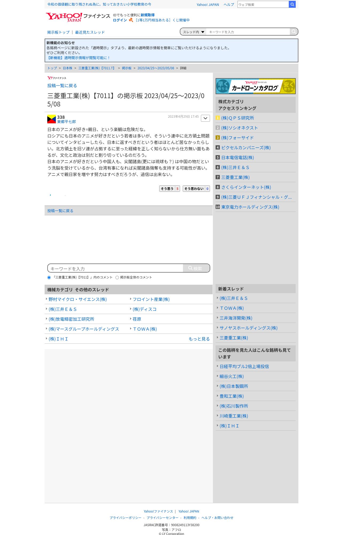Viewport: 343px width, 535px height.
Task: Open 日経平均ブル2倍上場投信 link
Action: [244, 366]
